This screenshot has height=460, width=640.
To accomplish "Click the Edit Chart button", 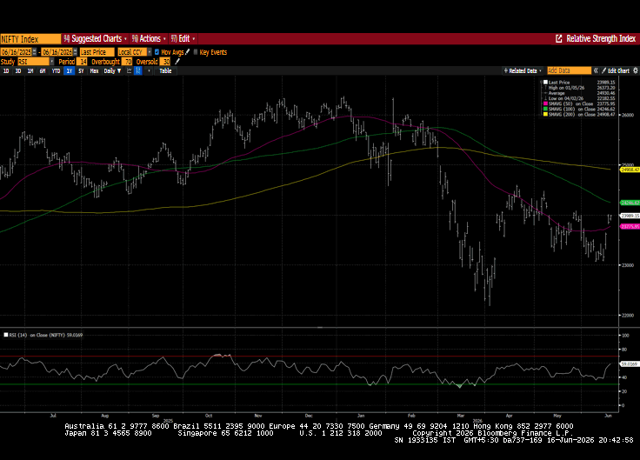I will click(616, 70).
